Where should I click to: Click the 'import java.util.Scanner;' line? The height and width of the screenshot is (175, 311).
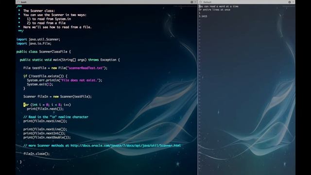click(38, 39)
